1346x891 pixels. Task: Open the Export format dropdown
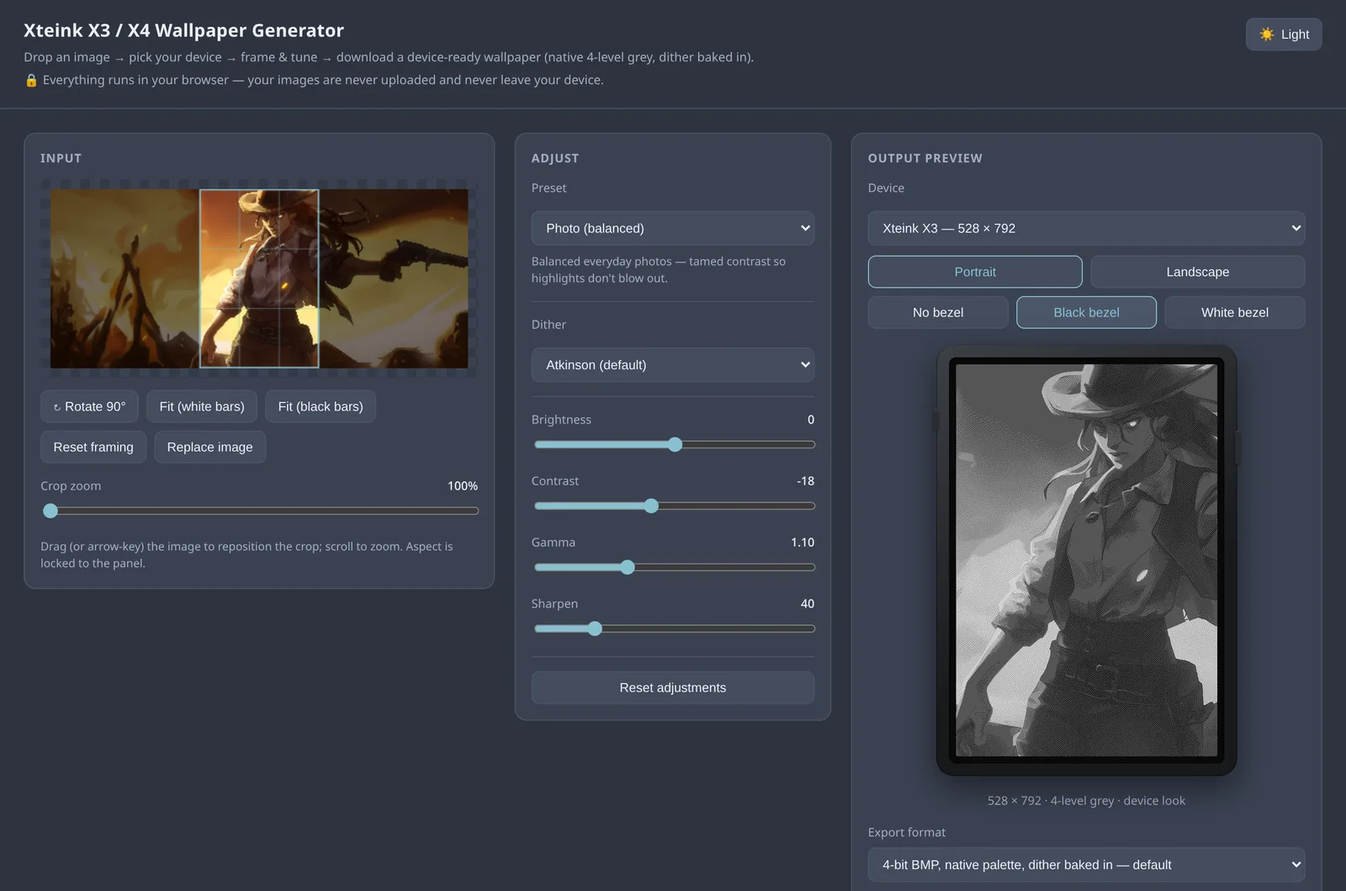click(1086, 864)
